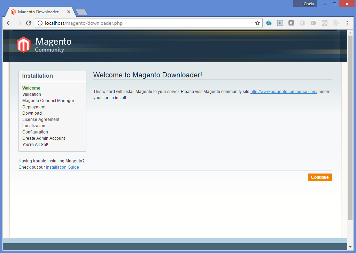Click the globe extension icon in toolbar

click(x=269, y=23)
